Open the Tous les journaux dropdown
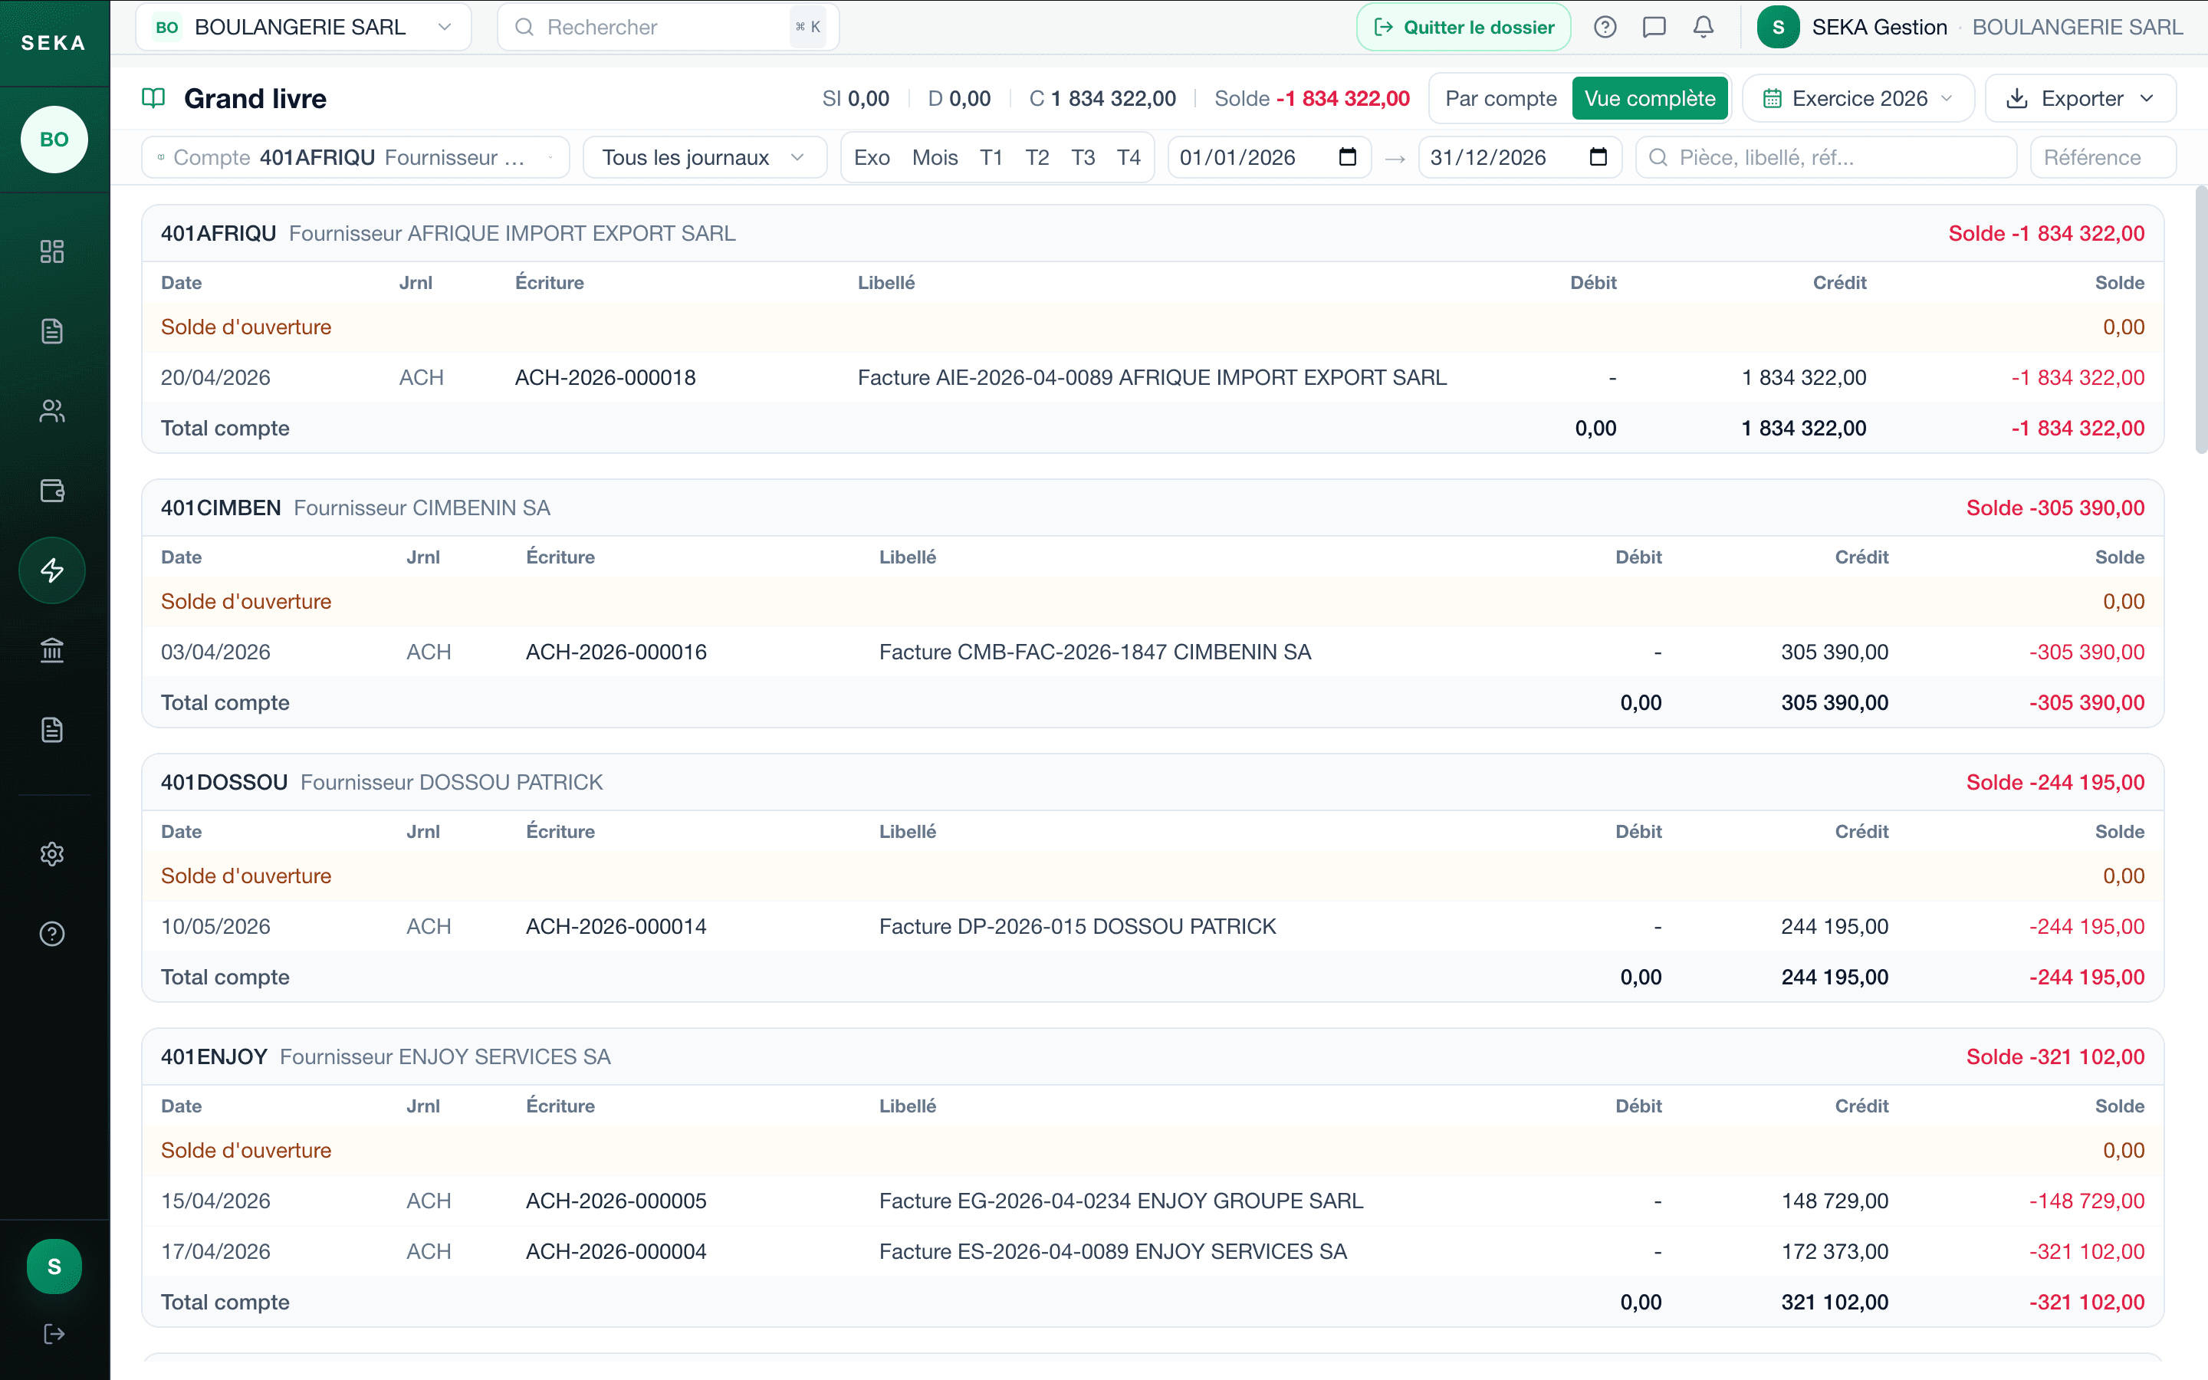Screen dimensions: 2208x1380 pyautogui.click(x=705, y=158)
